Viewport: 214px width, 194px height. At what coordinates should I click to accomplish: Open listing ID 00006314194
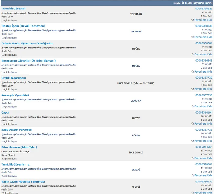coord(204,113)
